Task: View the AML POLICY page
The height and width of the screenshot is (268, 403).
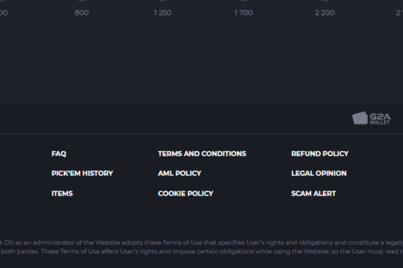Action: coord(179,173)
